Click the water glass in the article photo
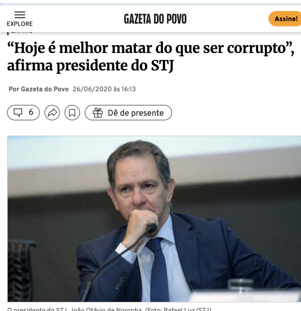Image resolution: width=301 pixels, height=311 pixels. click(240, 288)
